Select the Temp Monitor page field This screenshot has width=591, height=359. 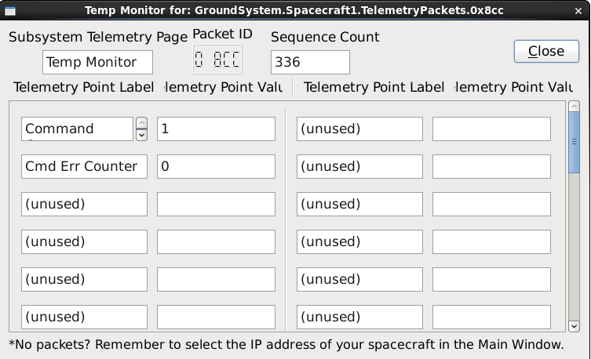point(97,62)
